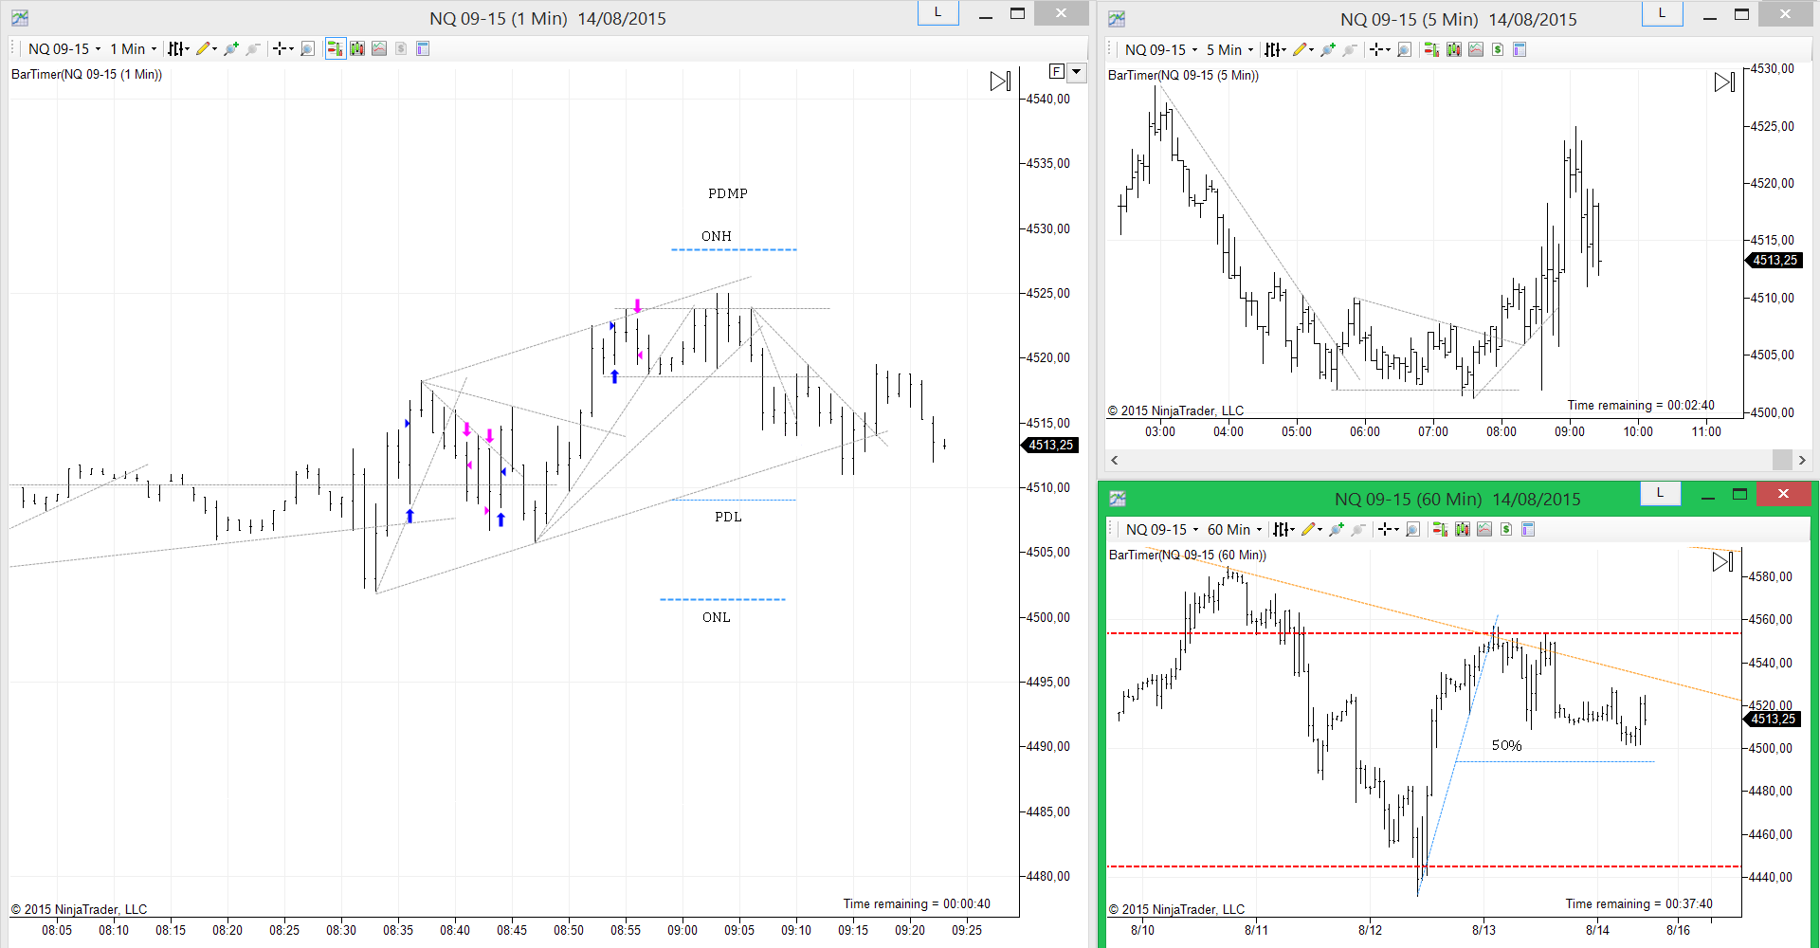Zoom out on the 1 Min chart

click(x=253, y=49)
